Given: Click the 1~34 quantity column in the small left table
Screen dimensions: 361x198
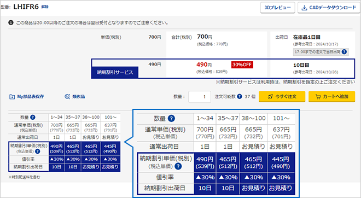Looking at the screenshot, I should [x=56, y=117].
